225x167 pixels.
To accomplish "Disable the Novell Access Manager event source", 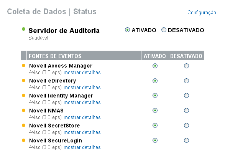I will [x=186, y=66].
